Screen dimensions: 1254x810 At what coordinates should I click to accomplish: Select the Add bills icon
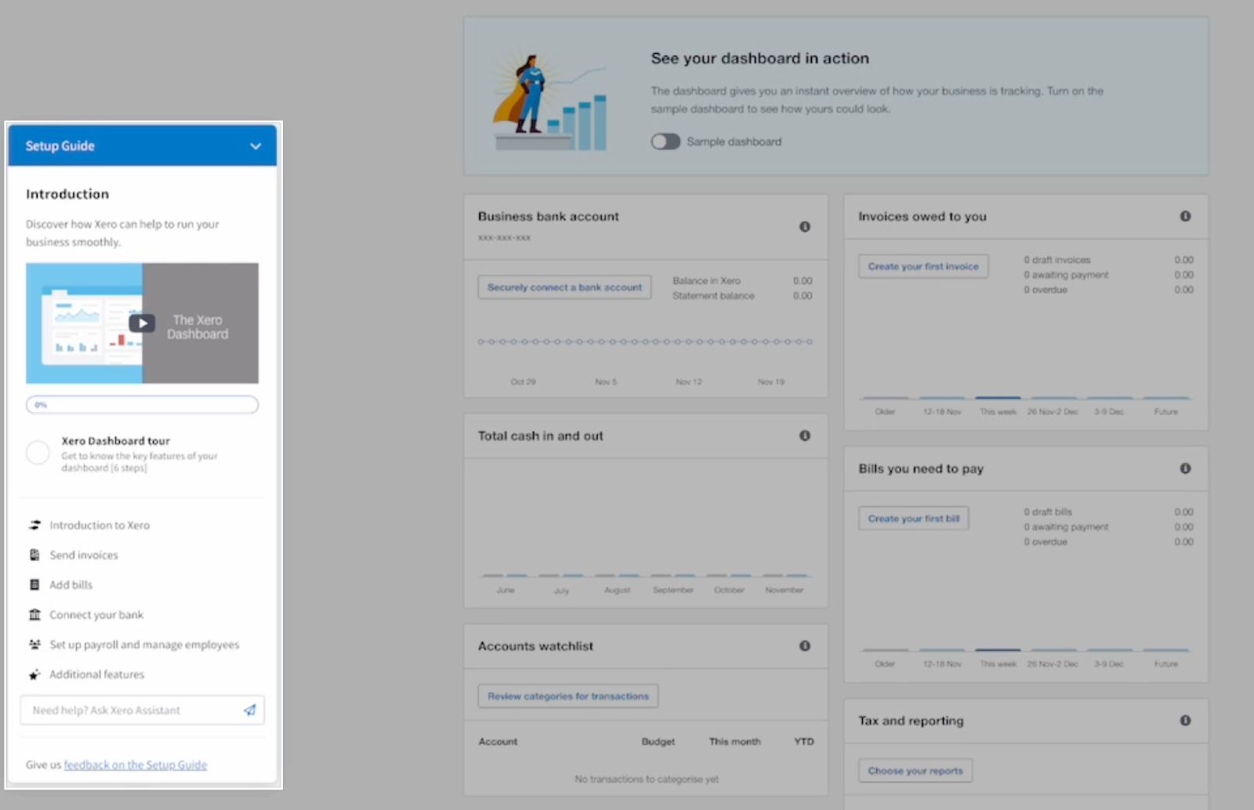[34, 584]
